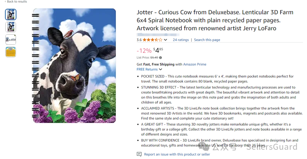View the yellow fourth thumbnail image
This screenshot has height=159, width=307.
point(11,52)
